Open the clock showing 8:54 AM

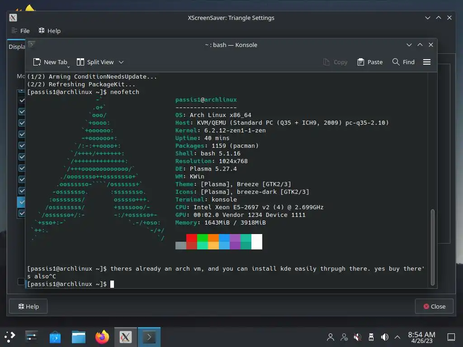point(422,337)
